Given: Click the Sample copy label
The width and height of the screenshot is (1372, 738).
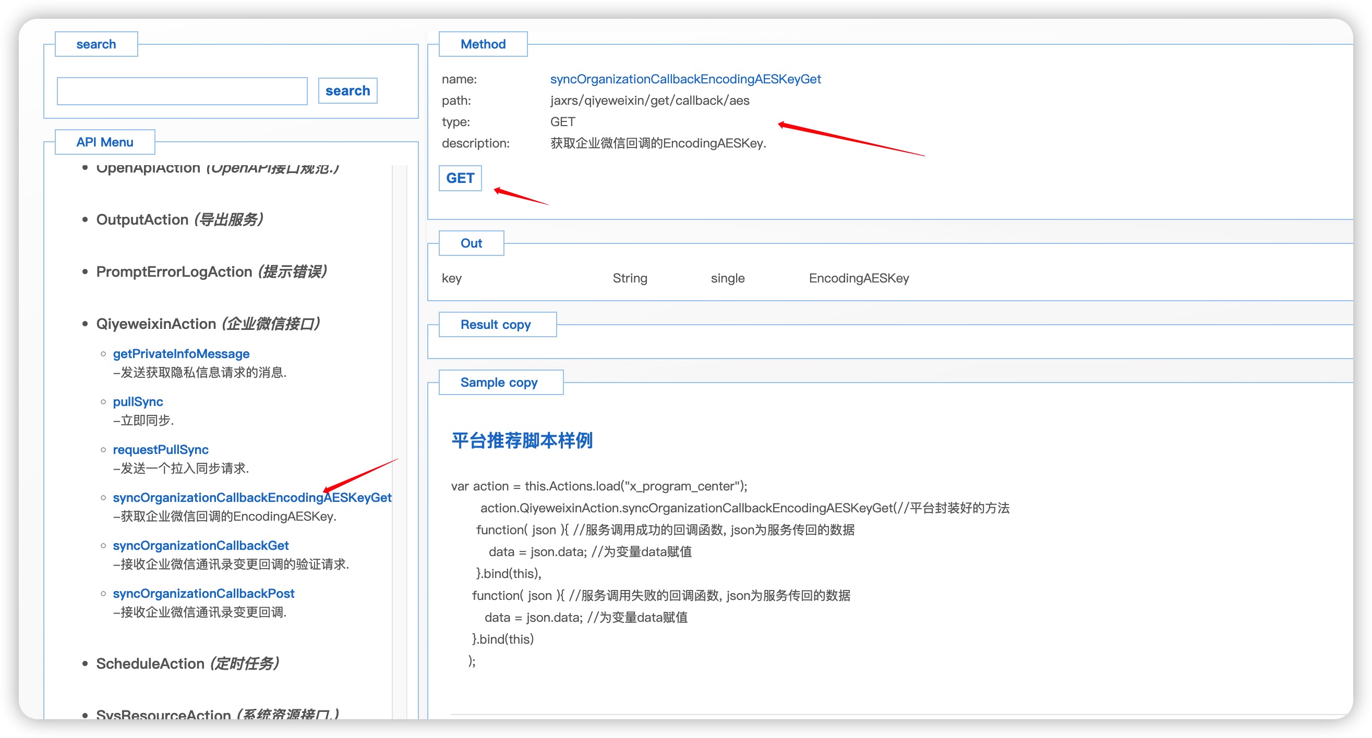Looking at the screenshot, I should click(x=500, y=383).
